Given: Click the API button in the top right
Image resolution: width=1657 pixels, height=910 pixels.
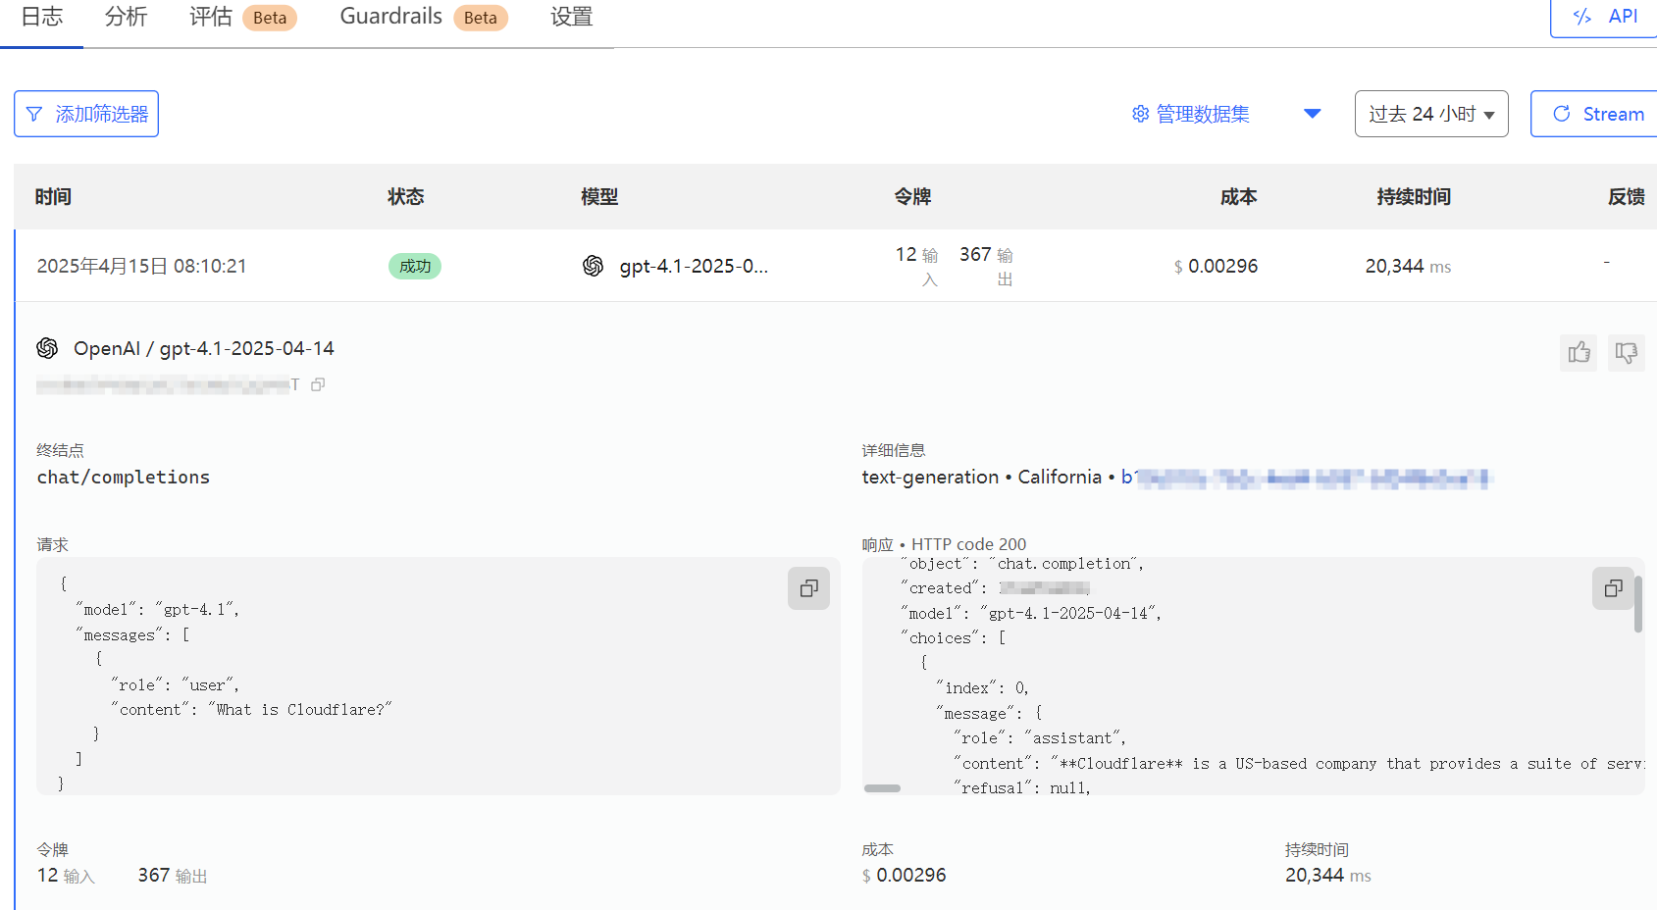Looking at the screenshot, I should (1606, 17).
